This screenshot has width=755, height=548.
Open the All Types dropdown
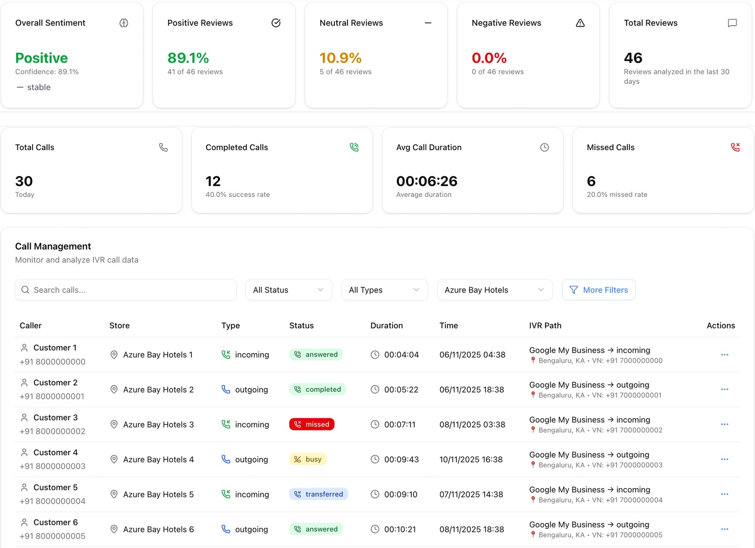[384, 290]
